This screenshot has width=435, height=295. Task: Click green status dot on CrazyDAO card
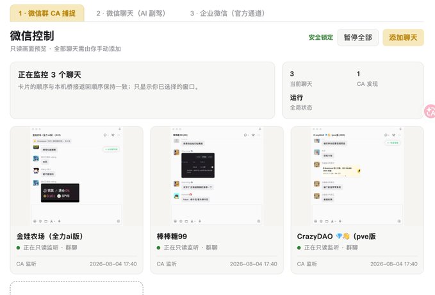coord(299,248)
